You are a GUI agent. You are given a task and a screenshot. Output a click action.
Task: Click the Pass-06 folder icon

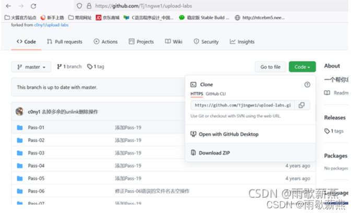pyautogui.click(x=20, y=191)
